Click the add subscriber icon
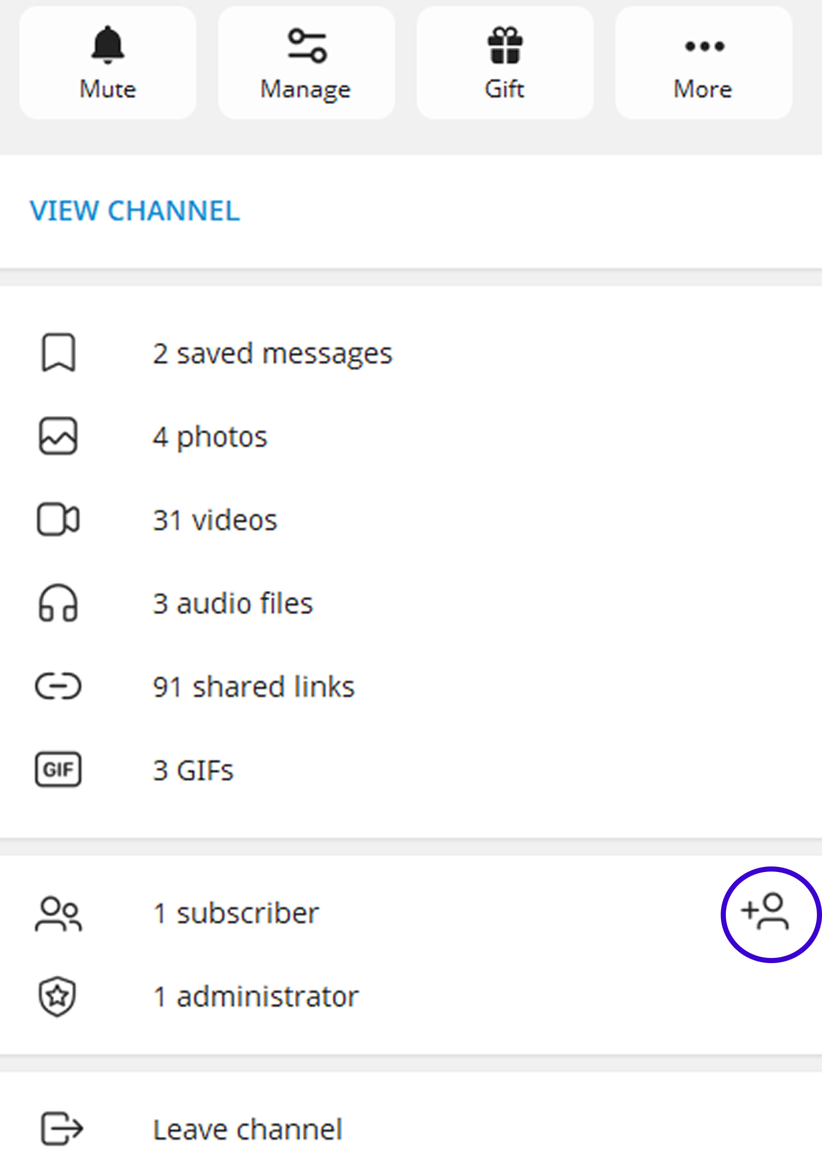 (765, 912)
